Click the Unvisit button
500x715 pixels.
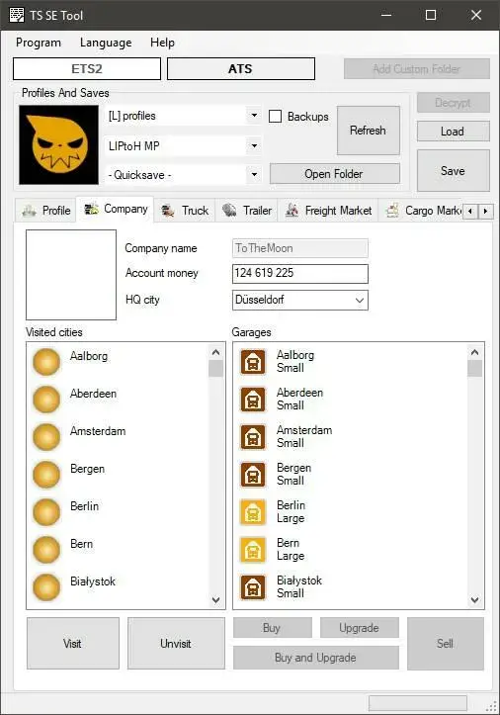176,644
